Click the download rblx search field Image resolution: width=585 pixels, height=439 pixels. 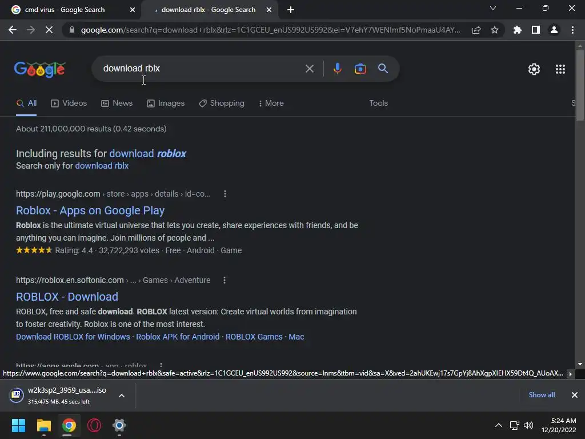[202, 69]
